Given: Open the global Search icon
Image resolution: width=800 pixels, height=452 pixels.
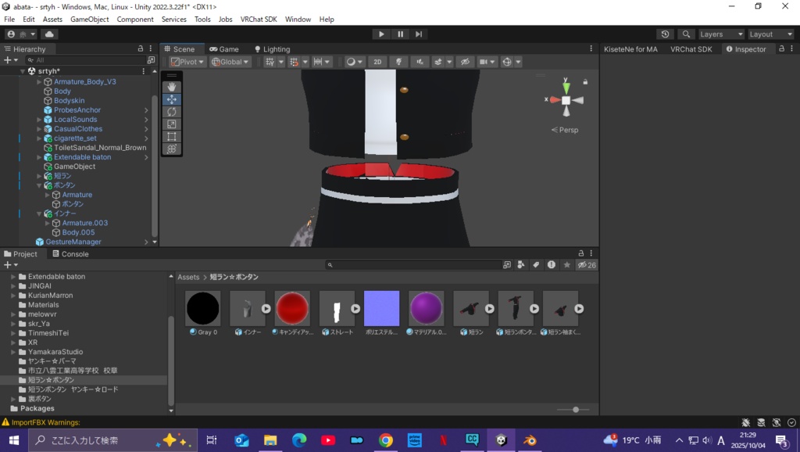Looking at the screenshot, I should [686, 34].
